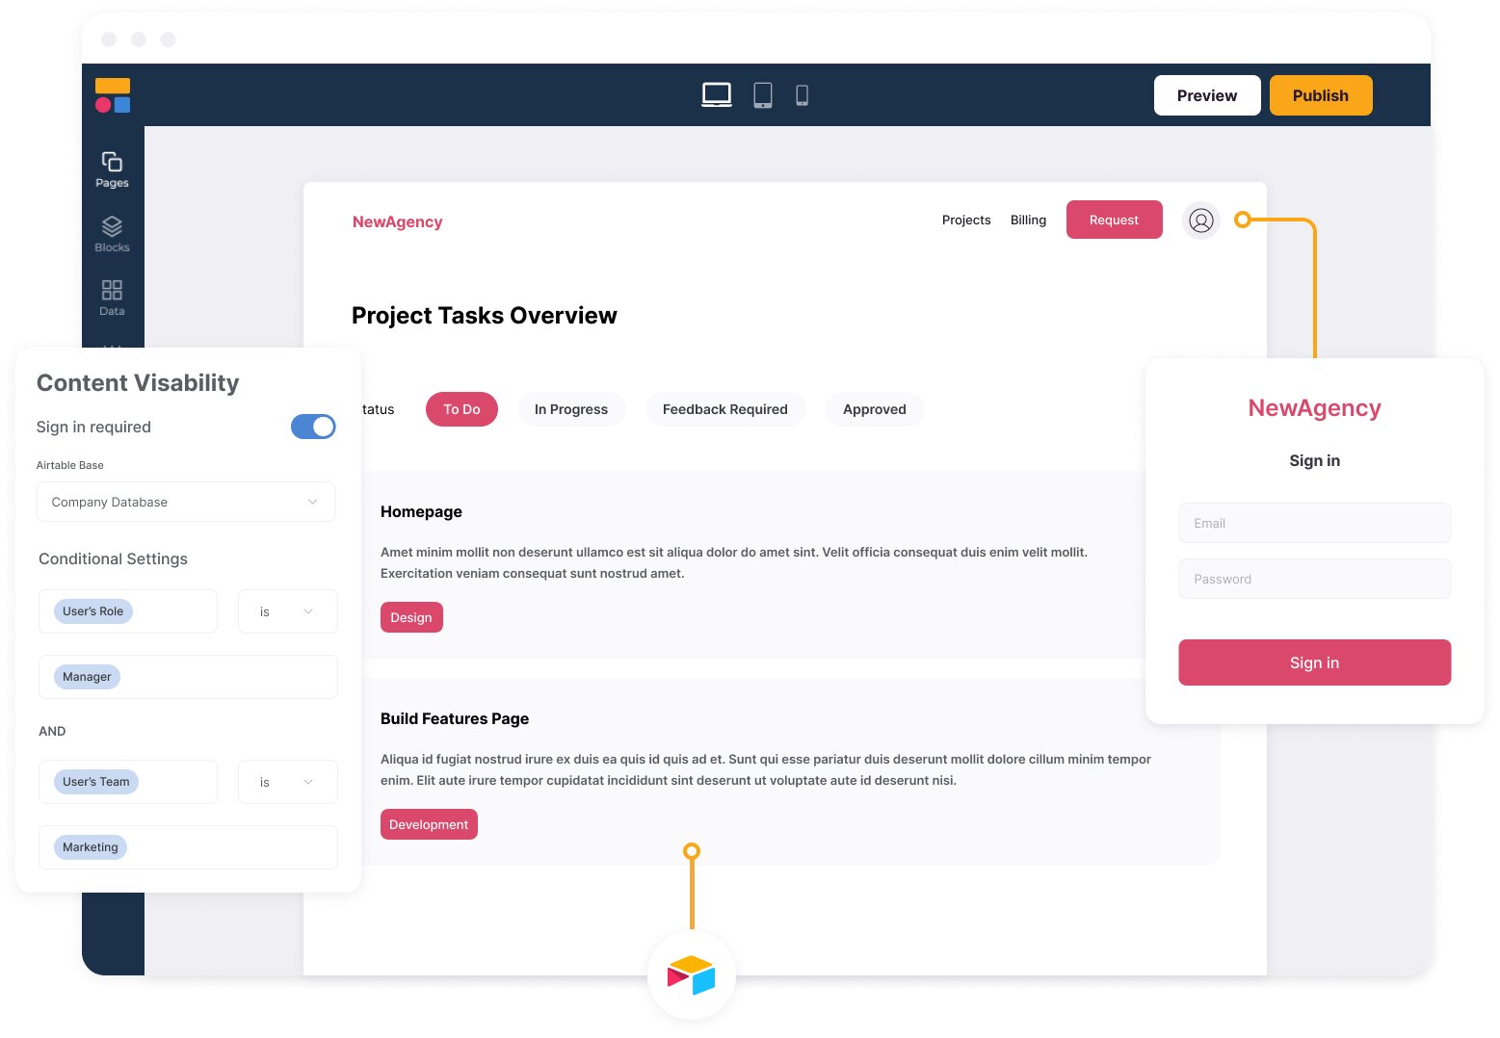Viewport: 1500px width, 1038px height.
Task: Click the app logo in top-left corner
Action: (113, 95)
